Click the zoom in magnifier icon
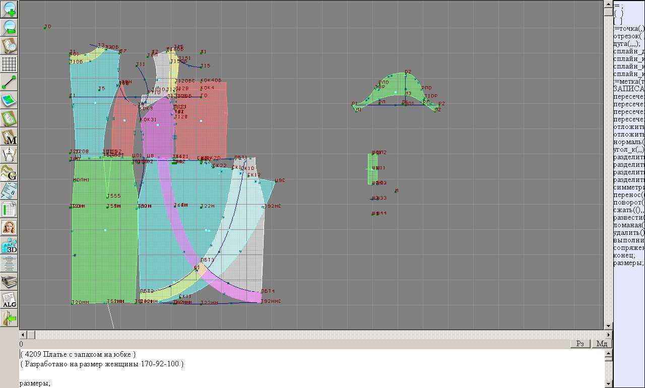 (x=10, y=9)
